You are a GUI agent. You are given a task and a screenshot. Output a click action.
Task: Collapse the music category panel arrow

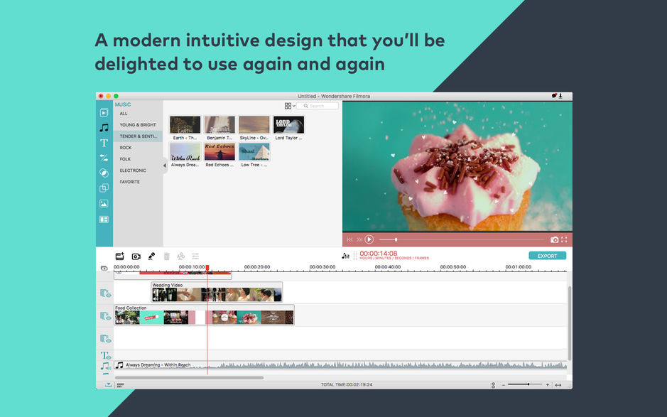pos(165,166)
